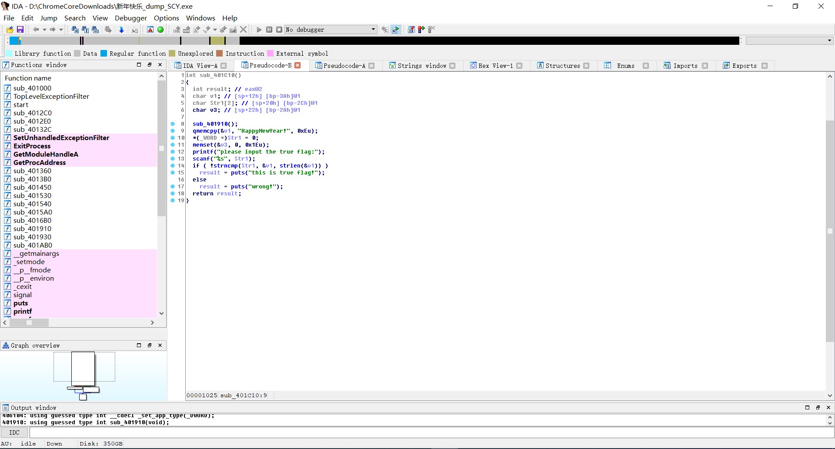The height and width of the screenshot is (449, 835).
Task: Close the Pseudocode-B tab
Action: pyautogui.click(x=297, y=65)
